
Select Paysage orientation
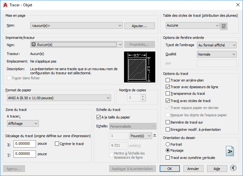pos(168,150)
